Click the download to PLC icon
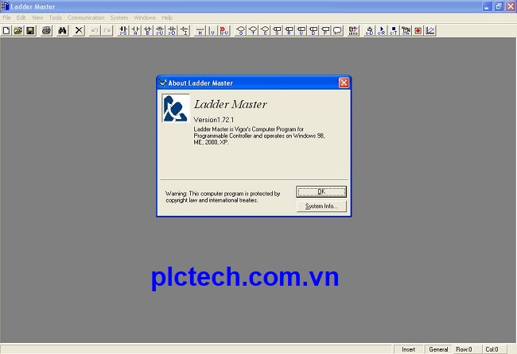This screenshot has width=517, height=354. [x=370, y=31]
